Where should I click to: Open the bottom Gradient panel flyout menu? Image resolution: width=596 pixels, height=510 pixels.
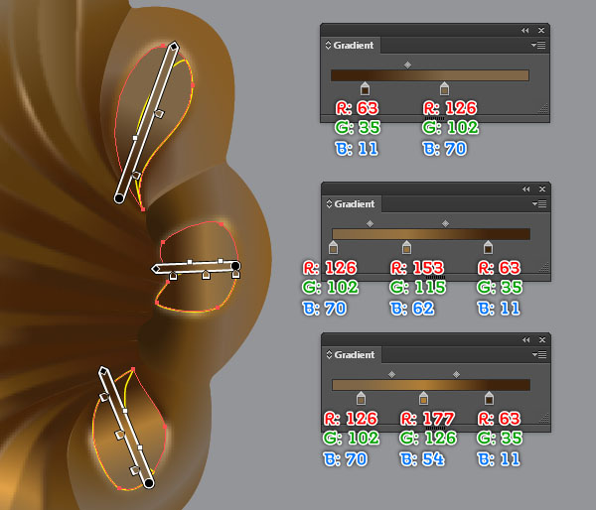(539, 354)
